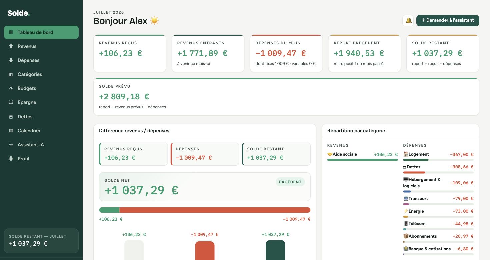The image size is (490, 260).
Task: Click the Énergie lightning icon
Action: [406, 211]
